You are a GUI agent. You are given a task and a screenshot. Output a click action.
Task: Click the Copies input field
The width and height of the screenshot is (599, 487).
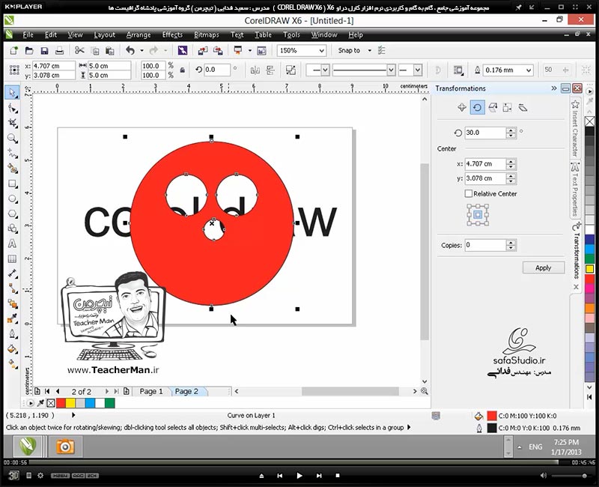pos(485,245)
